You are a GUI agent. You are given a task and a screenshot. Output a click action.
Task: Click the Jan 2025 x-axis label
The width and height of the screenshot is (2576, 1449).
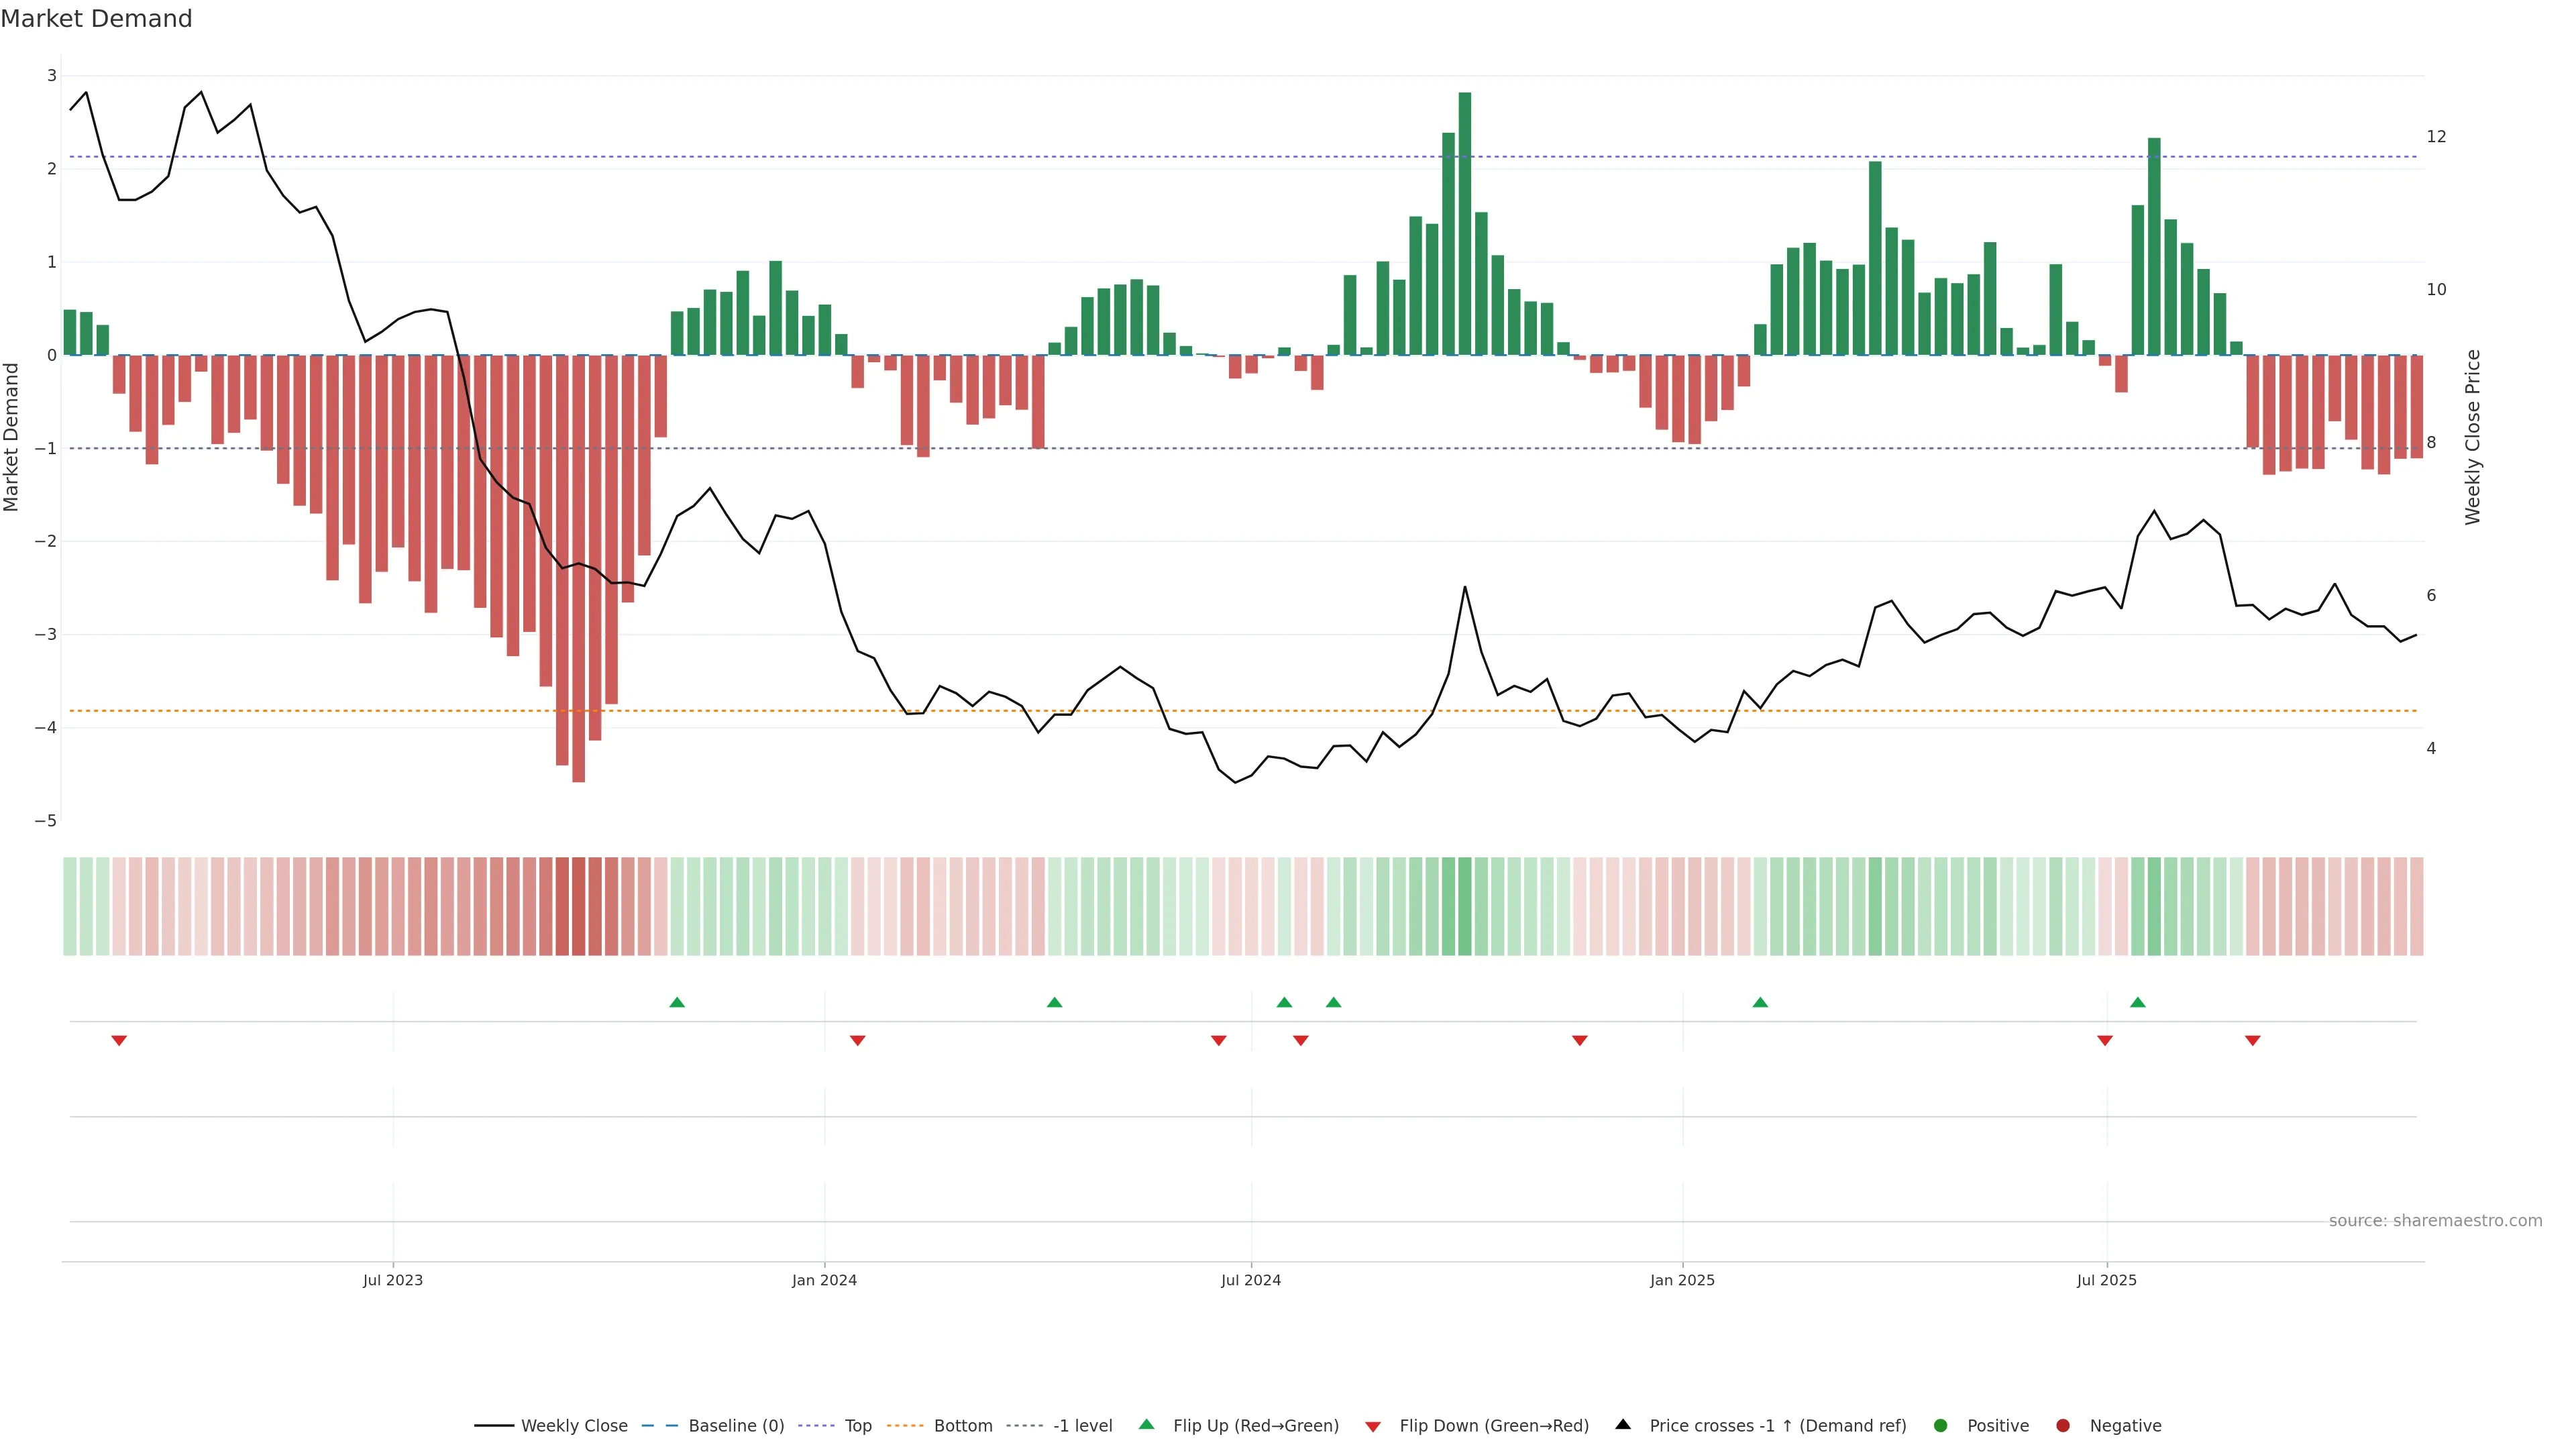[1682, 1280]
